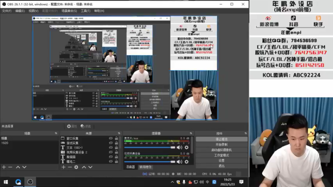Move the scene up with the arrow
Viewport: 333px width, 187px height.
(18, 167)
